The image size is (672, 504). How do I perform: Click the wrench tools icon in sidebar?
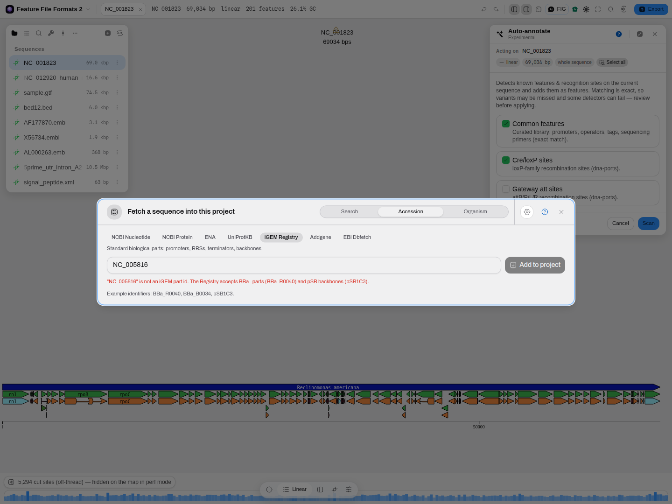tap(51, 33)
